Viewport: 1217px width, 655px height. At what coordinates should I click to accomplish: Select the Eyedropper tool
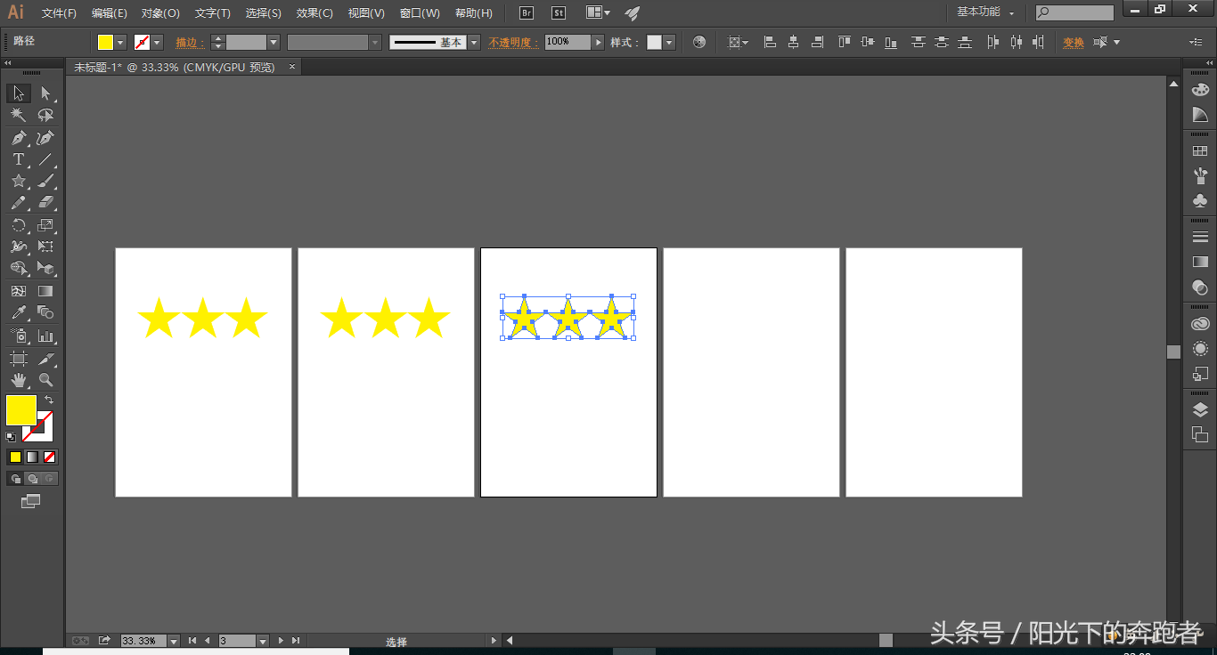click(19, 312)
